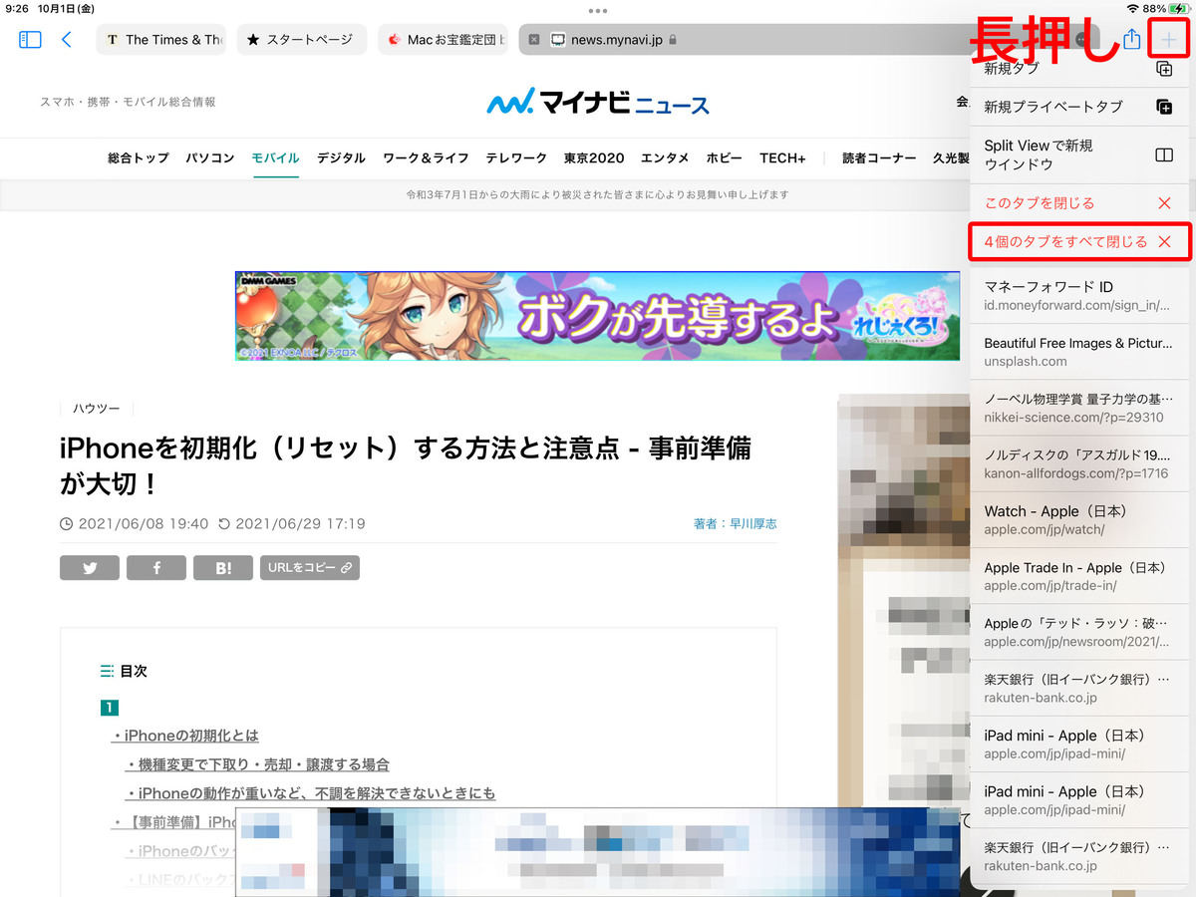Check the battery indicator icon
The width and height of the screenshot is (1196, 897).
click(x=1181, y=8)
